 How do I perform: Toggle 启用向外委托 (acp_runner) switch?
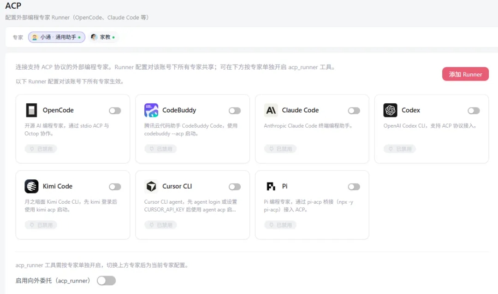tap(107, 281)
